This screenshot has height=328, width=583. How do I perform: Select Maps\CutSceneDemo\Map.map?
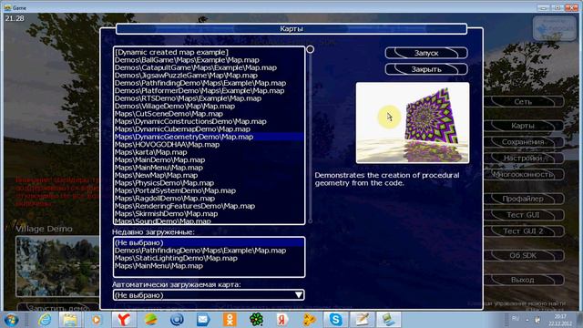coord(209,114)
